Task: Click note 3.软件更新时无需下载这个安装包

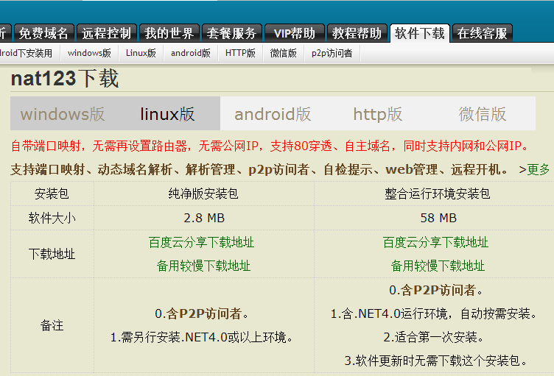Action: [437, 361]
